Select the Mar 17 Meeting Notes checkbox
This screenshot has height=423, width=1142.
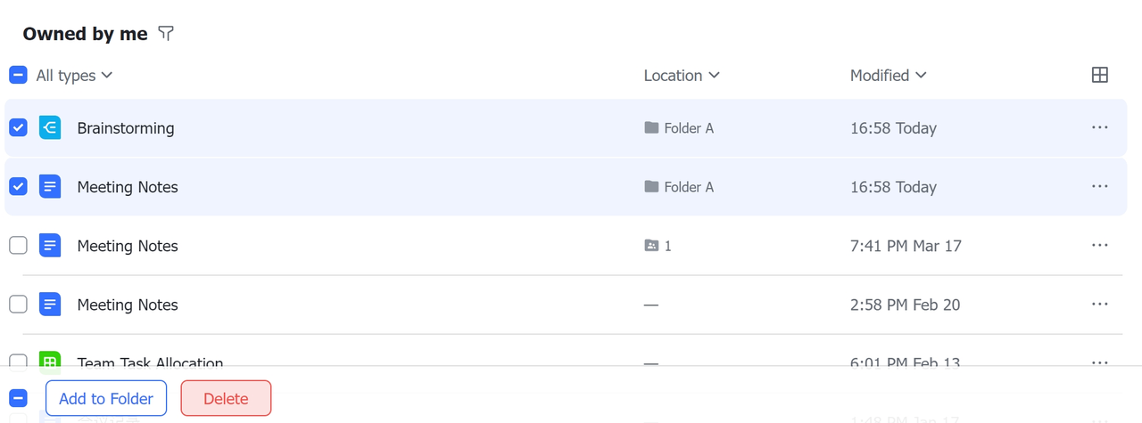click(18, 246)
